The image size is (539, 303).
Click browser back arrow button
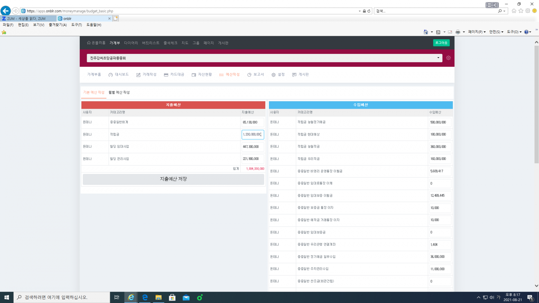pos(5,11)
